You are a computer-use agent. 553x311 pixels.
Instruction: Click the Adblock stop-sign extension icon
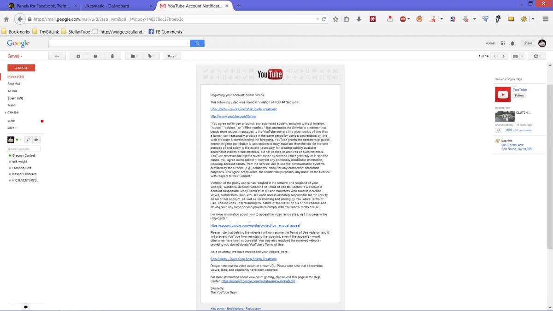403,19
